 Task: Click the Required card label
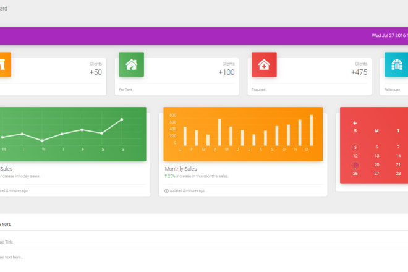[258, 90]
